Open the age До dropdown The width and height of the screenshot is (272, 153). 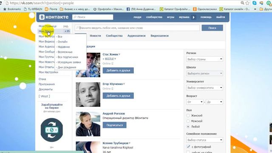(x=214, y=102)
